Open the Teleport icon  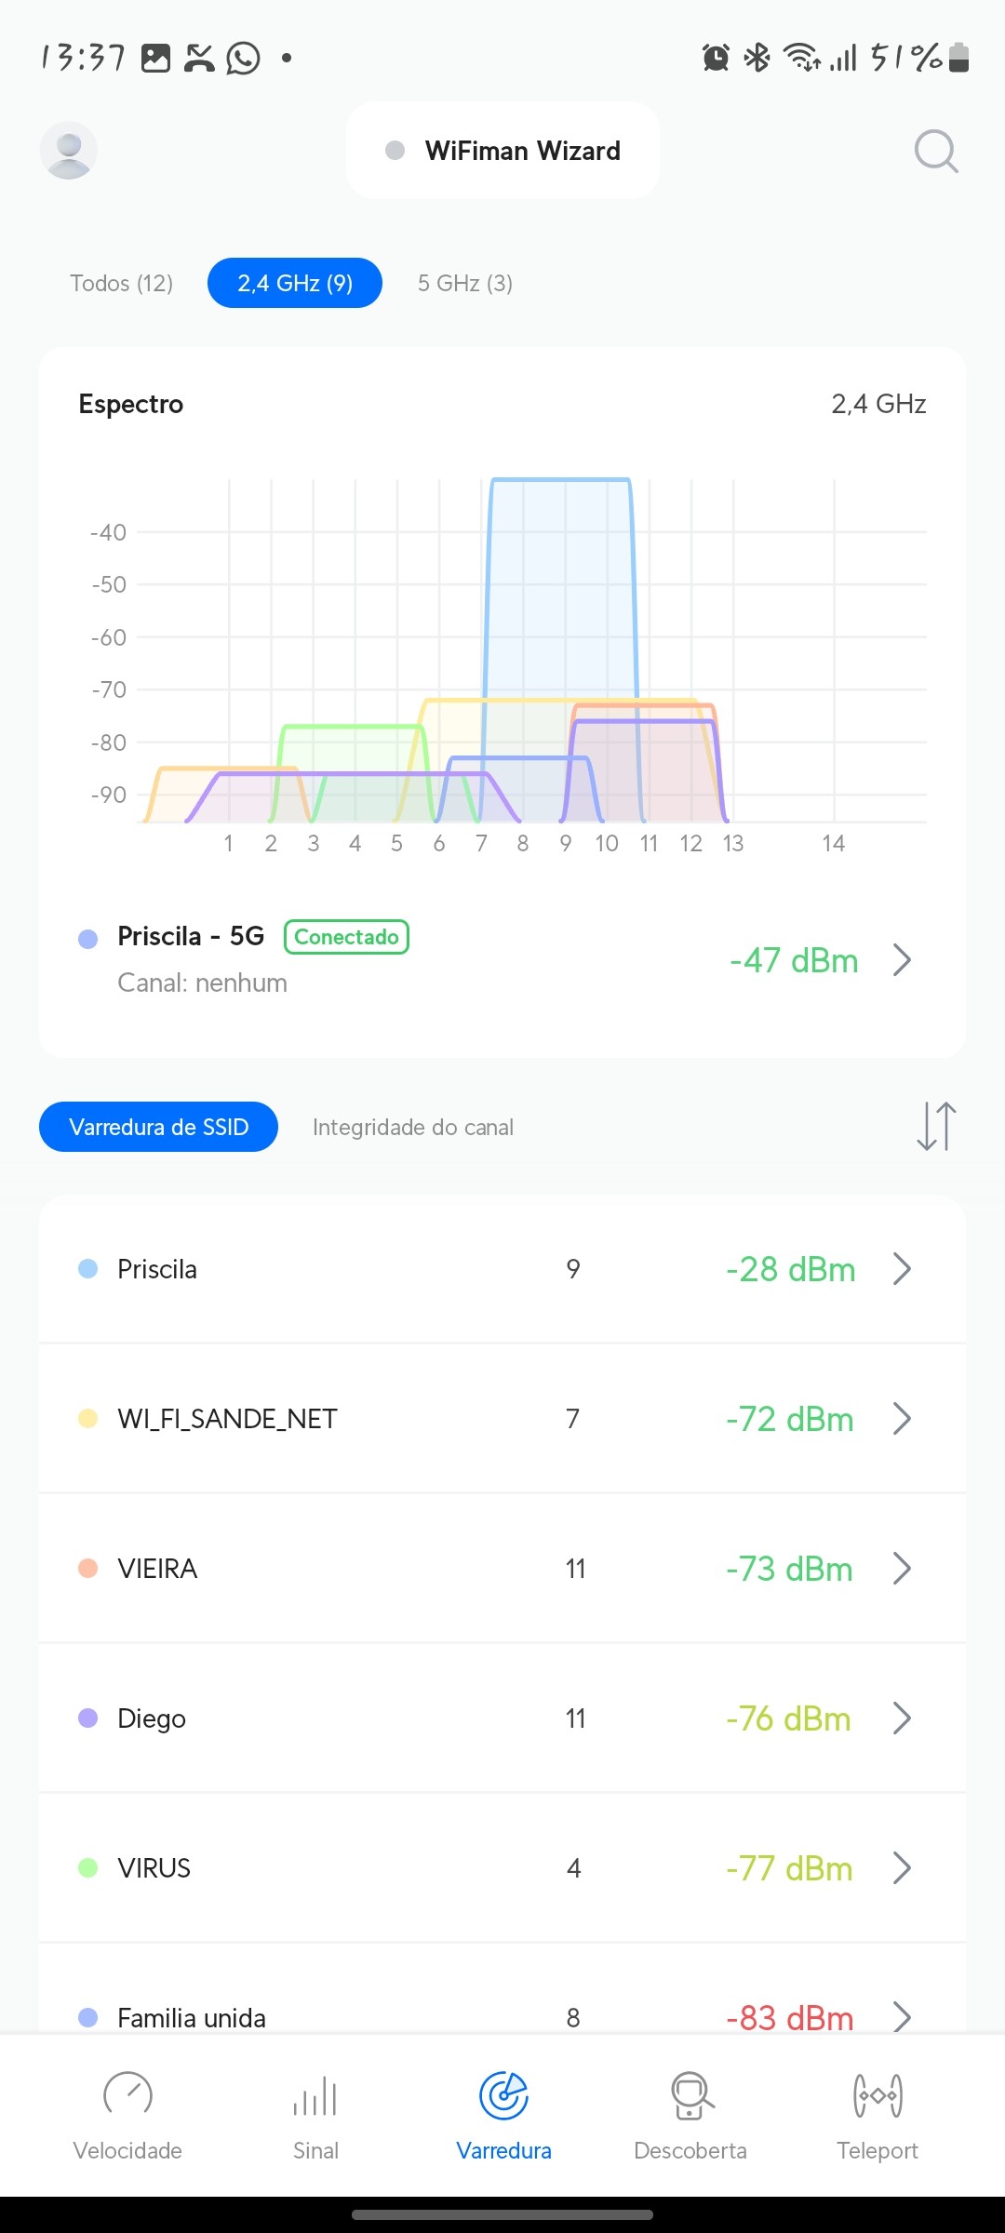click(878, 2095)
